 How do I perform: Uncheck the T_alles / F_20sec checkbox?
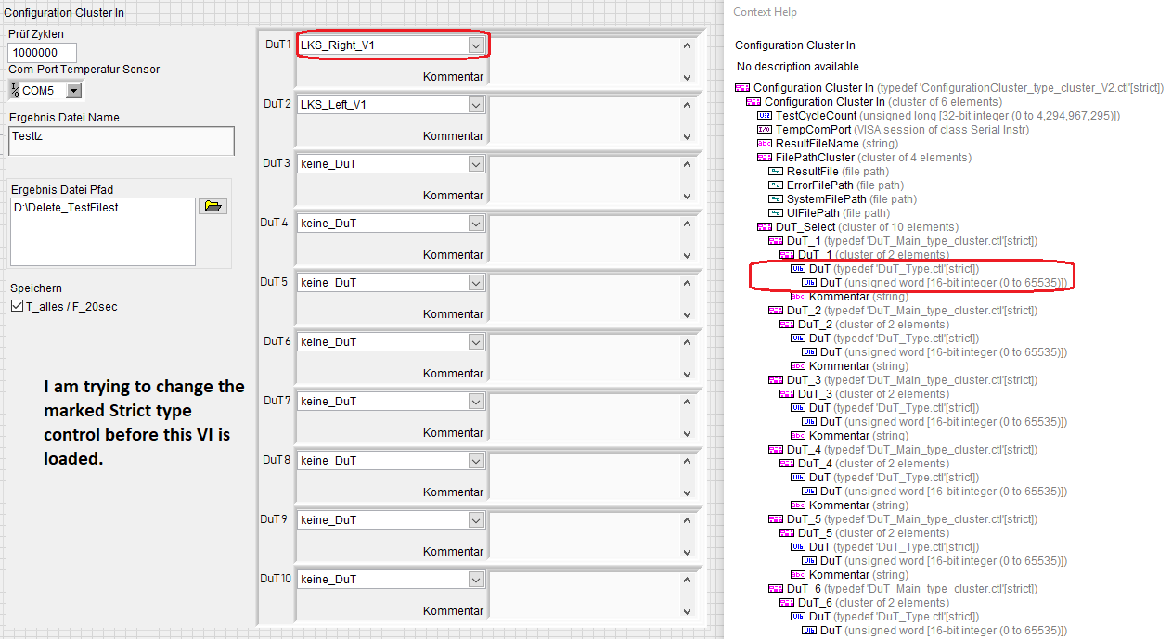click(x=17, y=306)
